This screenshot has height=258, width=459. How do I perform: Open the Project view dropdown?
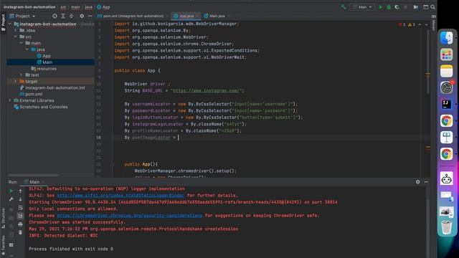point(22,16)
